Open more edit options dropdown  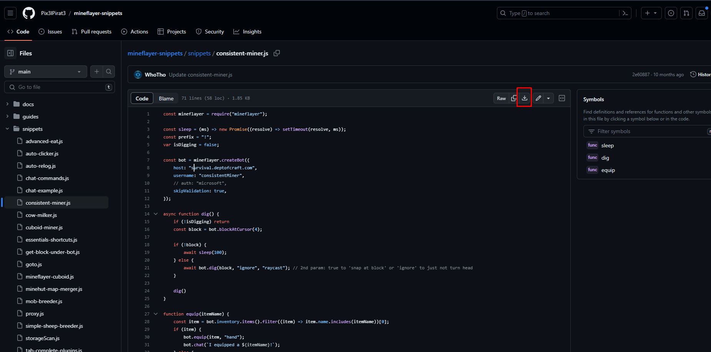pos(548,98)
